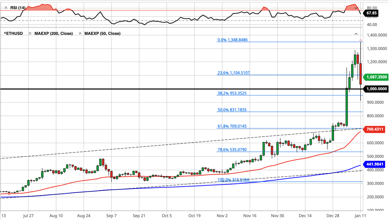The image size is (392, 221).
Task: Click the 1,200.0000 price axis label
Action: [x=377, y=62]
